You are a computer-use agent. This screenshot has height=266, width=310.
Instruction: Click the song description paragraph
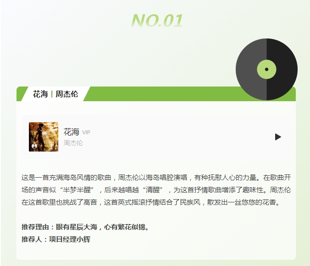click(156, 190)
